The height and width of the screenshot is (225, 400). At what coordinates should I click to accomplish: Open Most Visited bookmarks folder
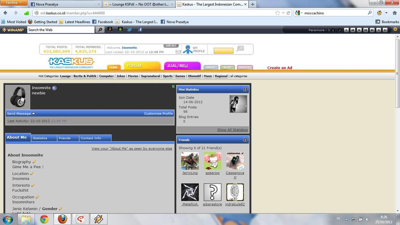click(14, 22)
